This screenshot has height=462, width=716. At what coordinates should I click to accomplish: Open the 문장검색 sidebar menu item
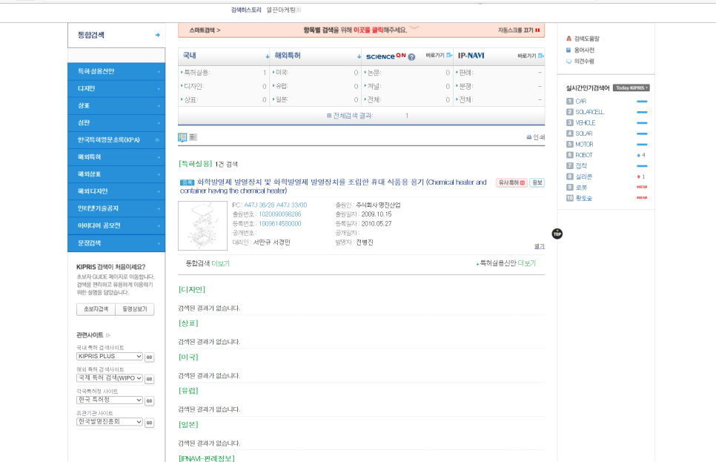(116, 243)
